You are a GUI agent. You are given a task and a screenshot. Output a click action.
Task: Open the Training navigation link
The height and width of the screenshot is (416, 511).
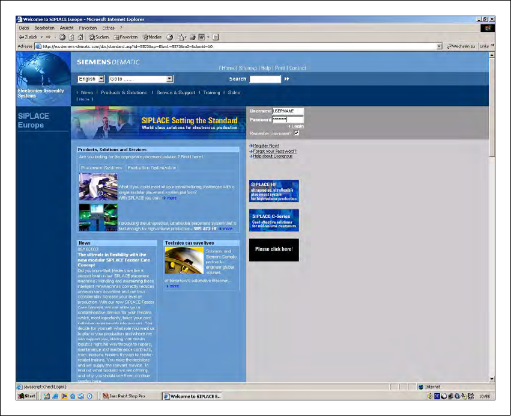(211, 93)
